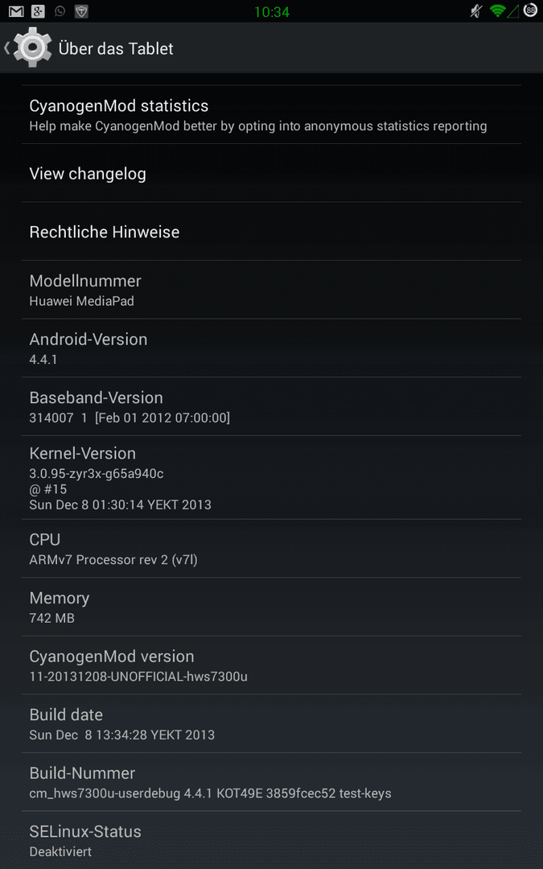Tap Modellnummer Huawei MediaPad row
Screen dimensions: 543x869
tap(272, 290)
